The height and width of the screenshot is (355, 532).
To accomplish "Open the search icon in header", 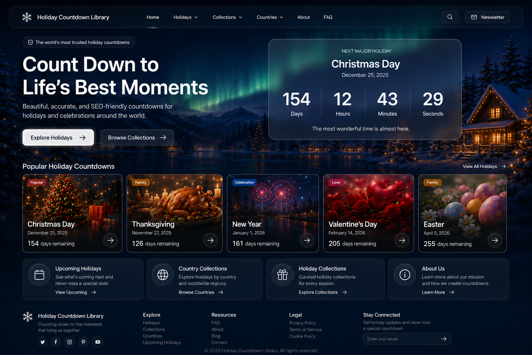I will pos(450,17).
